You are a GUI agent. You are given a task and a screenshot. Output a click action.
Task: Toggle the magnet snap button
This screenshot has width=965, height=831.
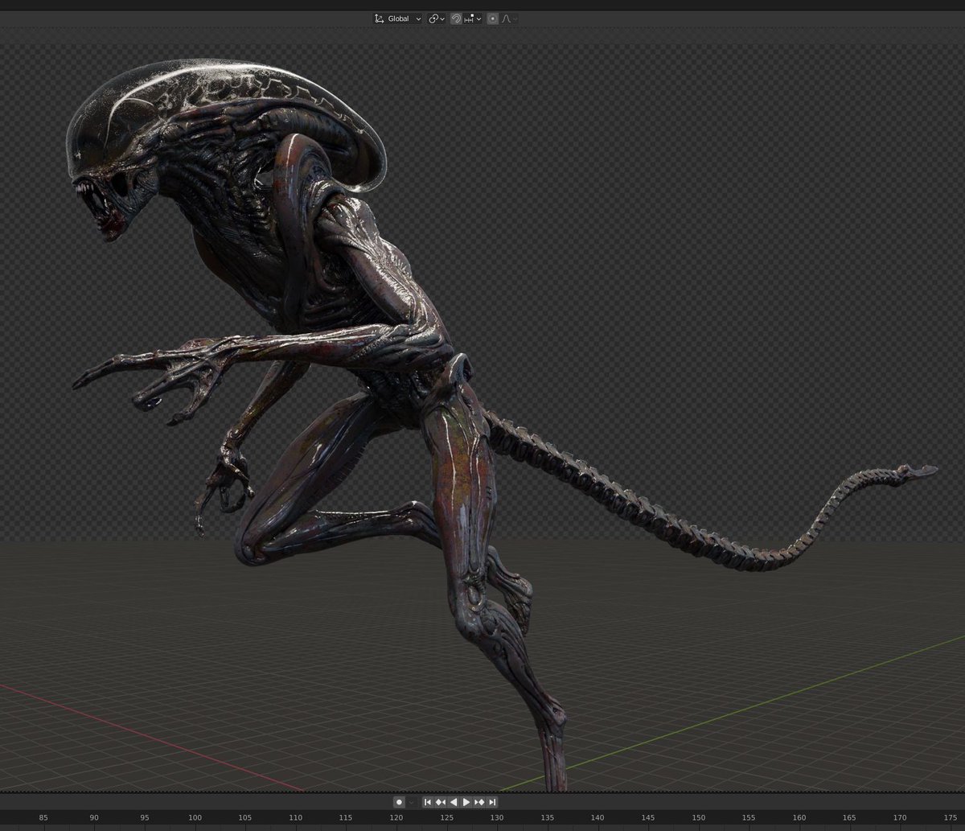point(456,19)
